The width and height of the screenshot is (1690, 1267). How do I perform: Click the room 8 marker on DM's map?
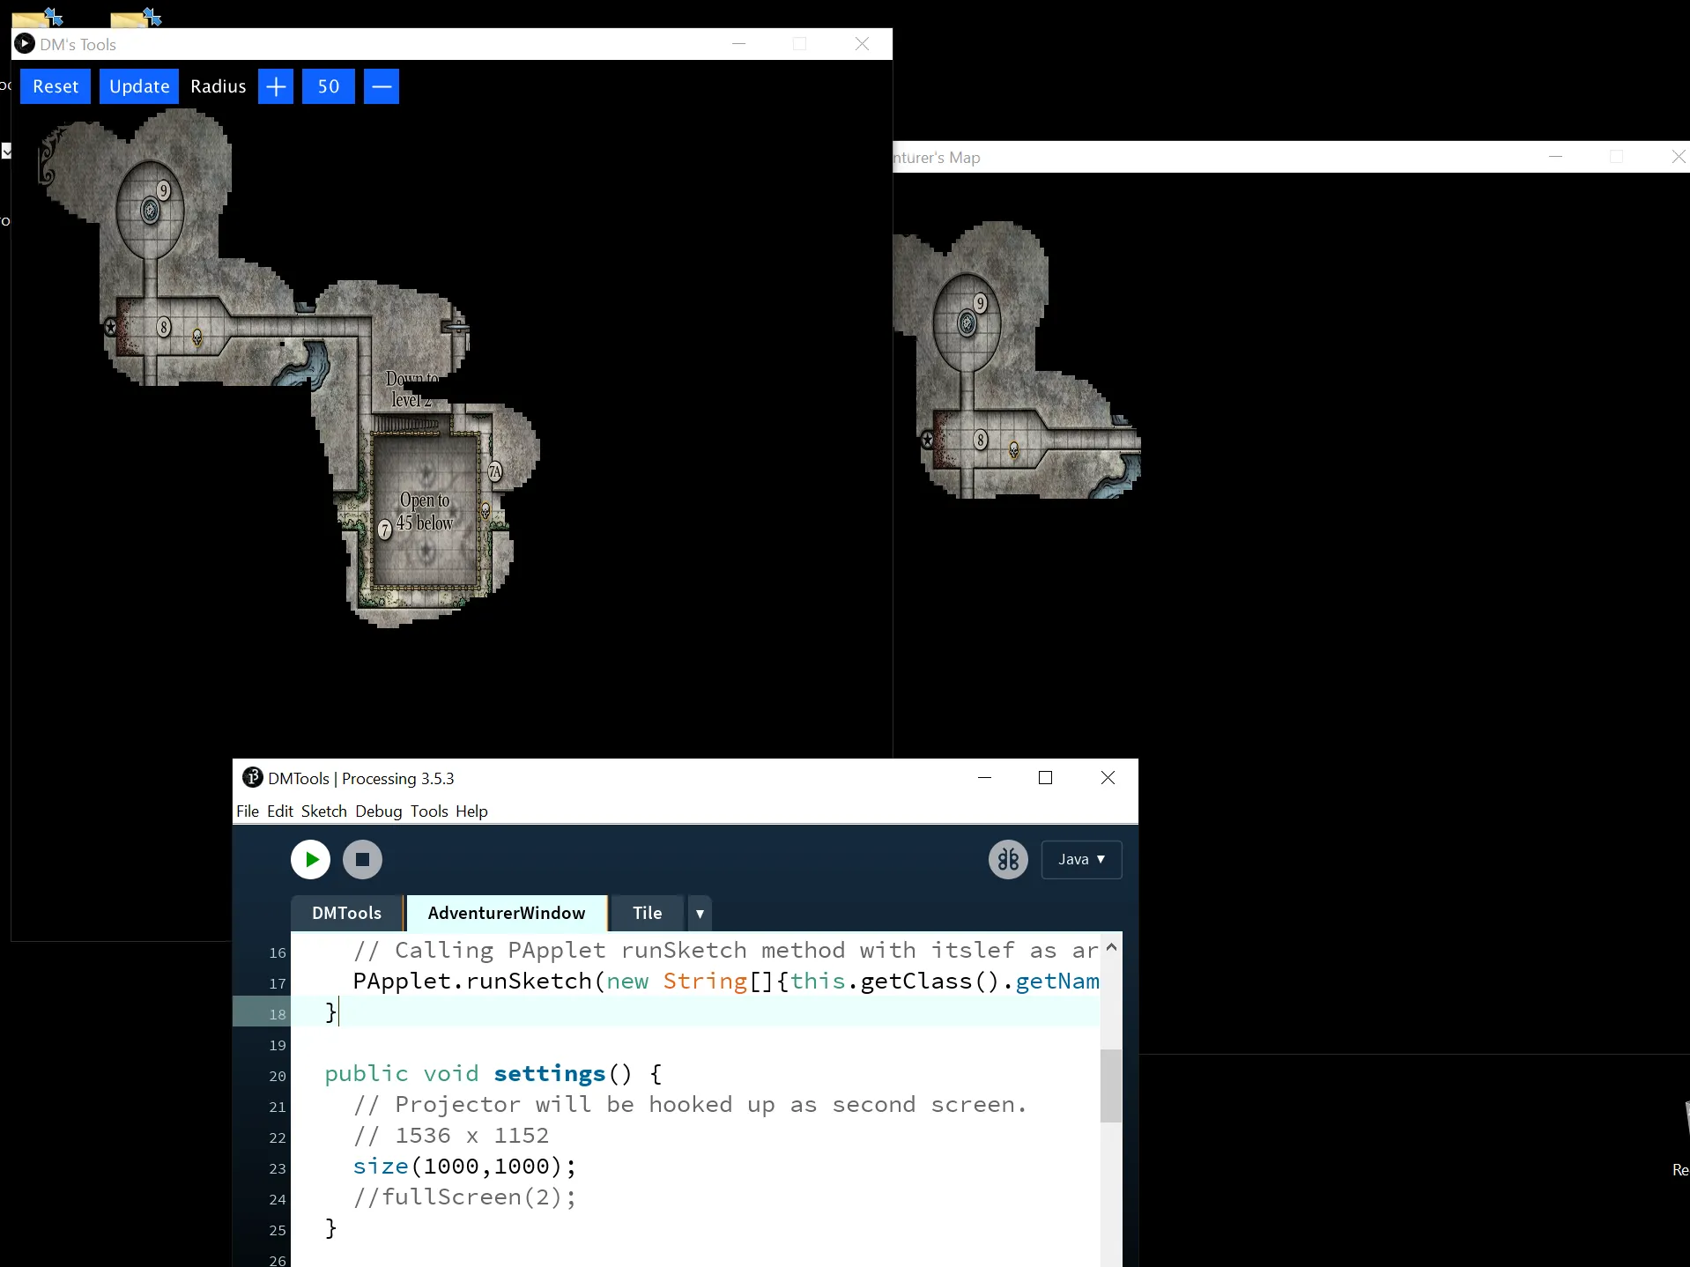[164, 328]
